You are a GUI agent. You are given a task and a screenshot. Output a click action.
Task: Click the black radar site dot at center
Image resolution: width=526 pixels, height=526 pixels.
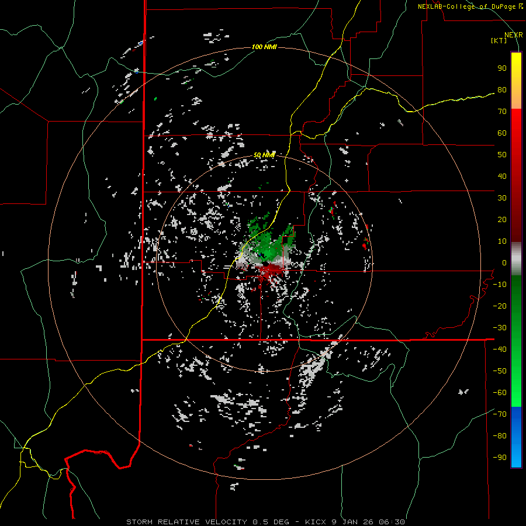[x=265, y=264]
